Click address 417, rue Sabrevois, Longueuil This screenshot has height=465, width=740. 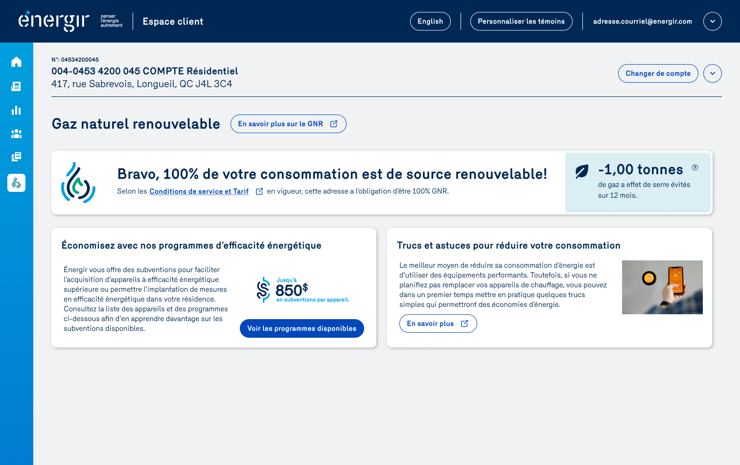point(142,84)
